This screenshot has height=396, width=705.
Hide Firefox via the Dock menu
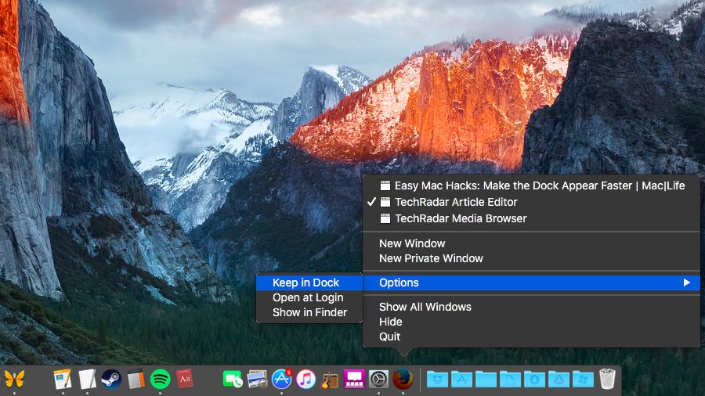[531, 322]
